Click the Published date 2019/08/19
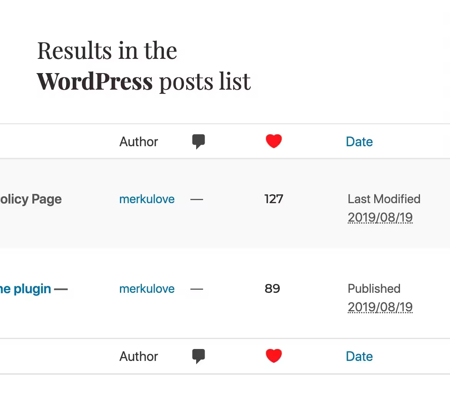 pyautogui.click(x=380, y=307)
